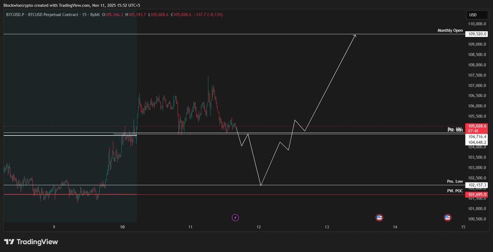The image size is (493, 252).
Task: Click the date 12 on the time axis
Action: coord(259,226)
